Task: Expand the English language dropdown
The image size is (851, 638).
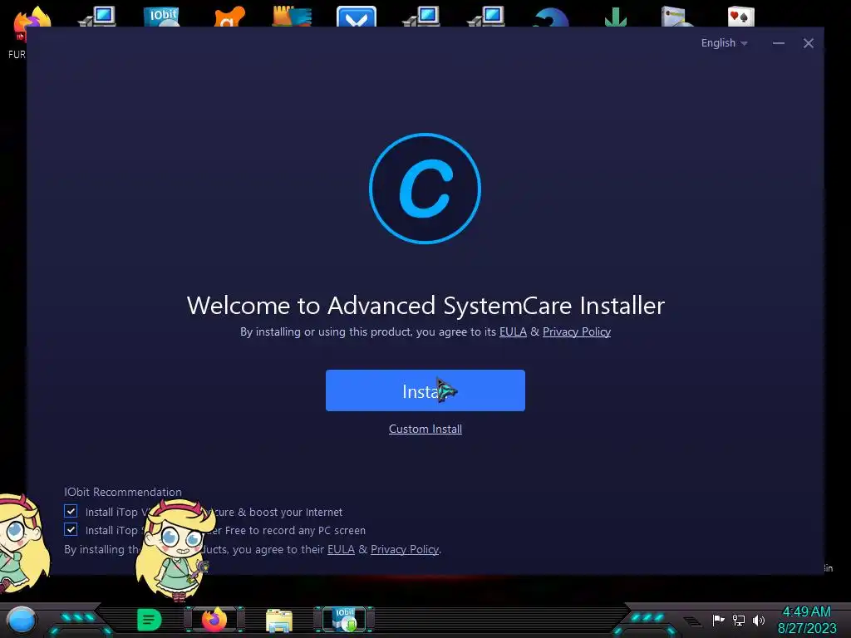Action: pos(724,43)
